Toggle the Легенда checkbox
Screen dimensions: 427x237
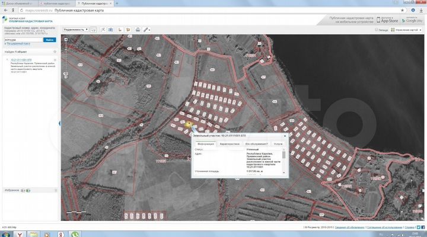377,29
